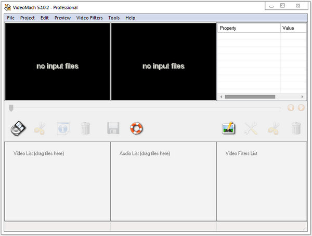This screenshot has height=236, width=312.
Task: Click the open media files icon
Action: [18, 128]
